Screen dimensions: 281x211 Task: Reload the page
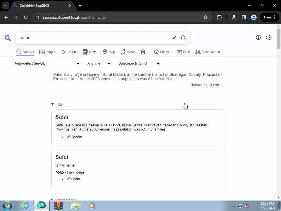pyautogui.click(x=26, y=17)
